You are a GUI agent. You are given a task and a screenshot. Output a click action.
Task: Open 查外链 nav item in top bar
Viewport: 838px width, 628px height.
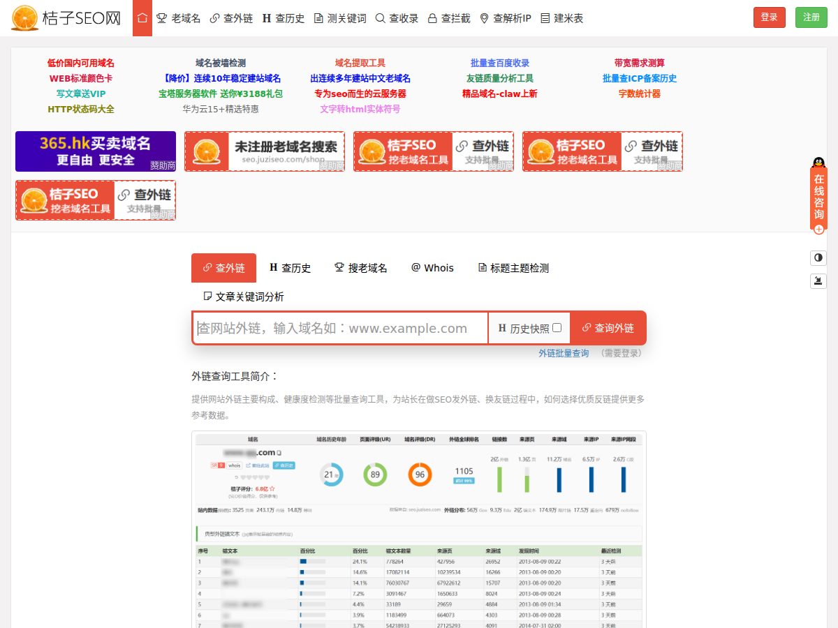231,18
